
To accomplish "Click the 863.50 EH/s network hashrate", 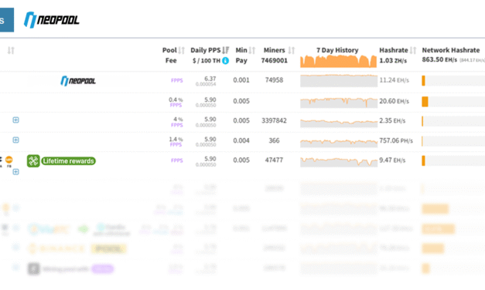I will [x=439, y=59].
